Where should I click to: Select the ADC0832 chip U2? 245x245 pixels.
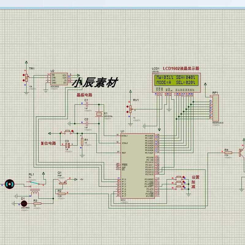59,79
